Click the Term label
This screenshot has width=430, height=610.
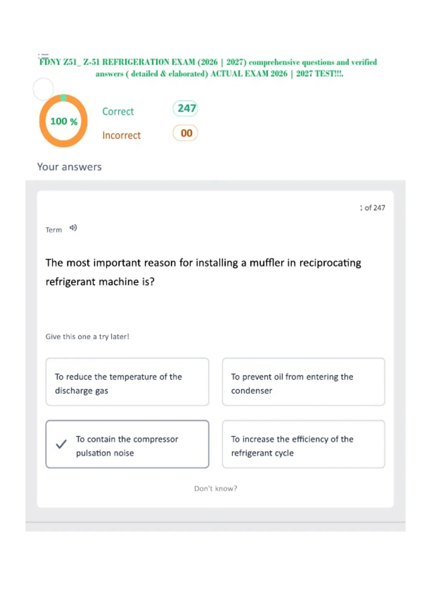coord(54,230)
